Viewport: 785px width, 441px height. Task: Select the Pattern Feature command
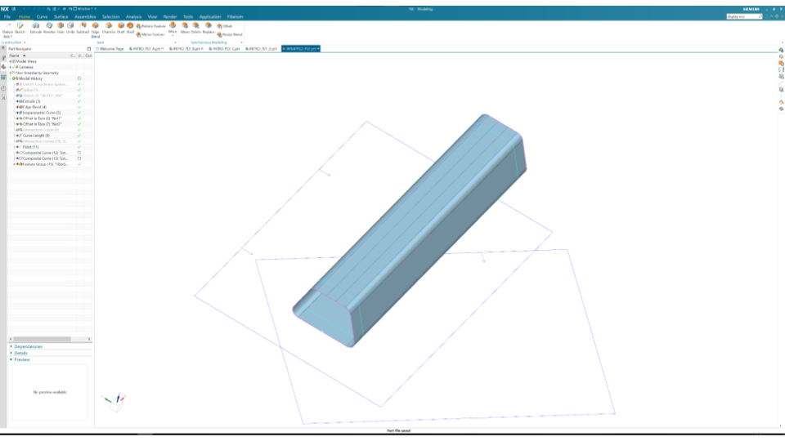(x=152, y=26)
